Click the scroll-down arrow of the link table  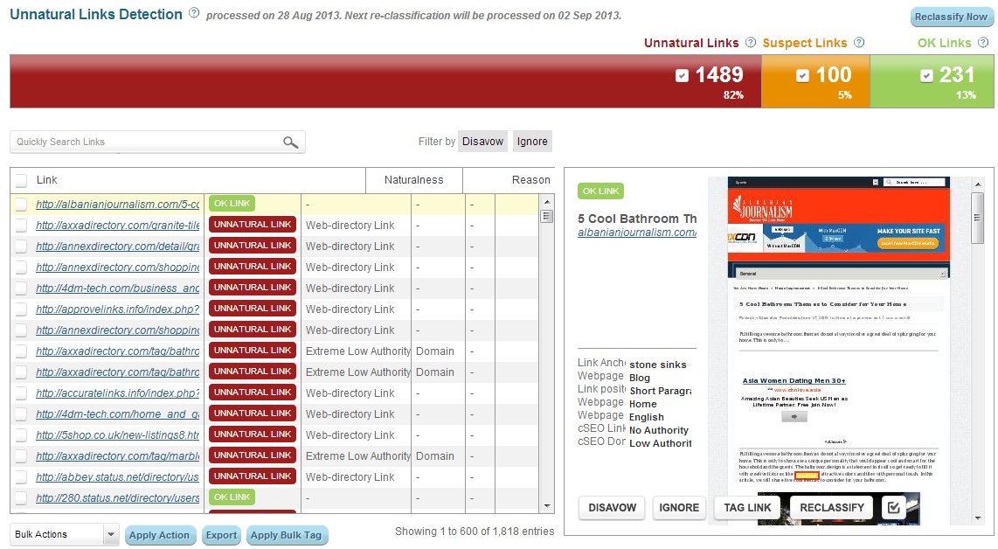547,505
